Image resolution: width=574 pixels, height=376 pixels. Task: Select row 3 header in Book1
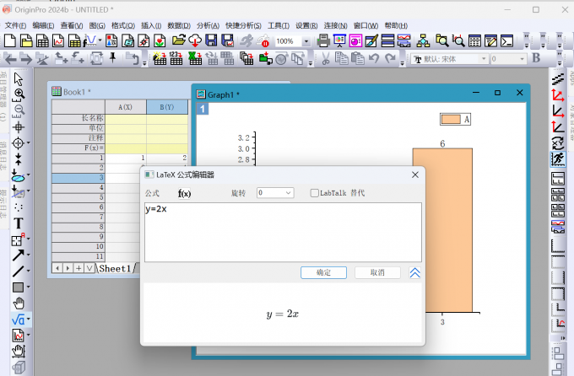pyautogui.click(x=79, y=178)
